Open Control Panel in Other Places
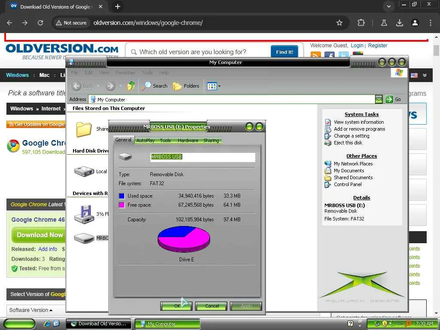This screenshot has width=440, height=330. 348,184
